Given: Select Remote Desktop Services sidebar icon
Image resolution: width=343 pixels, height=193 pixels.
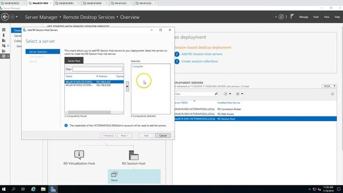Looking at the screenshot, I should pyautogui.click(x=4, y=56).
